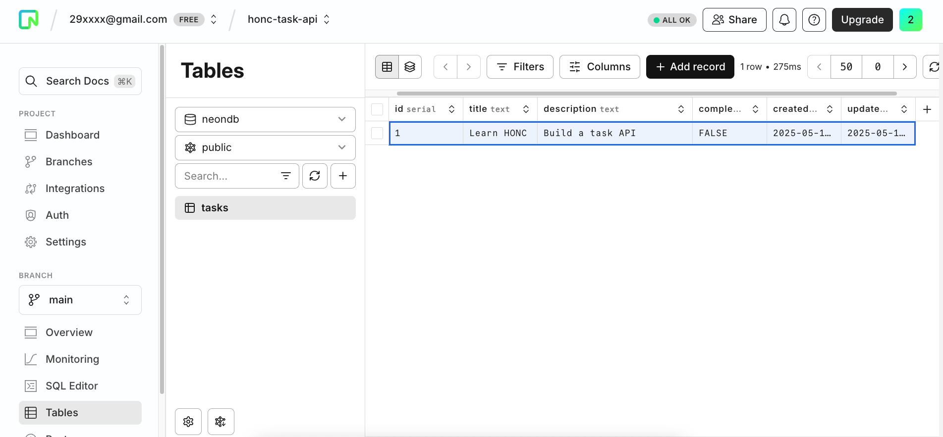Refresh the tables list
This screenshot has width=943, height=437.
click(x=315, y=176)
